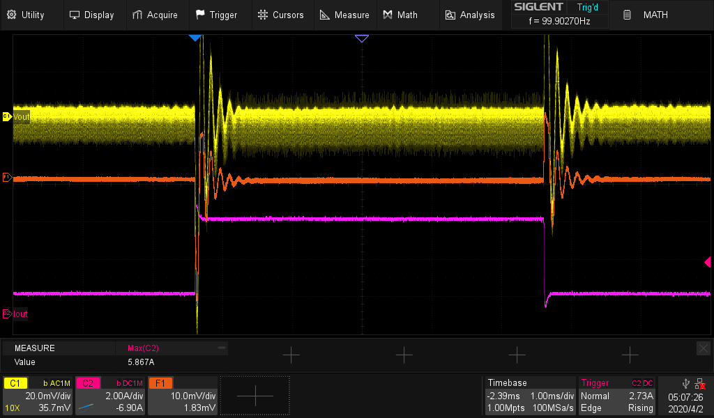Open the Measure menu

[344, 15]
